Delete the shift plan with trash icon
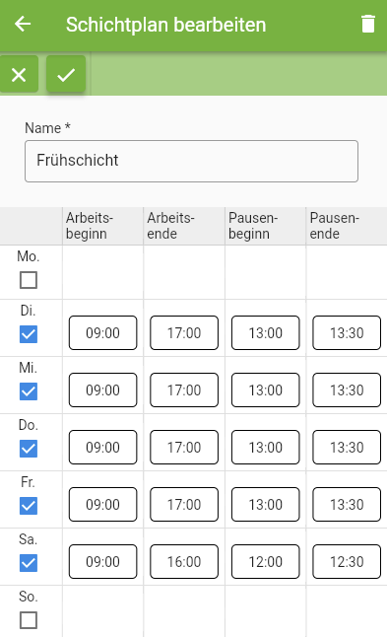 (368, 24)
